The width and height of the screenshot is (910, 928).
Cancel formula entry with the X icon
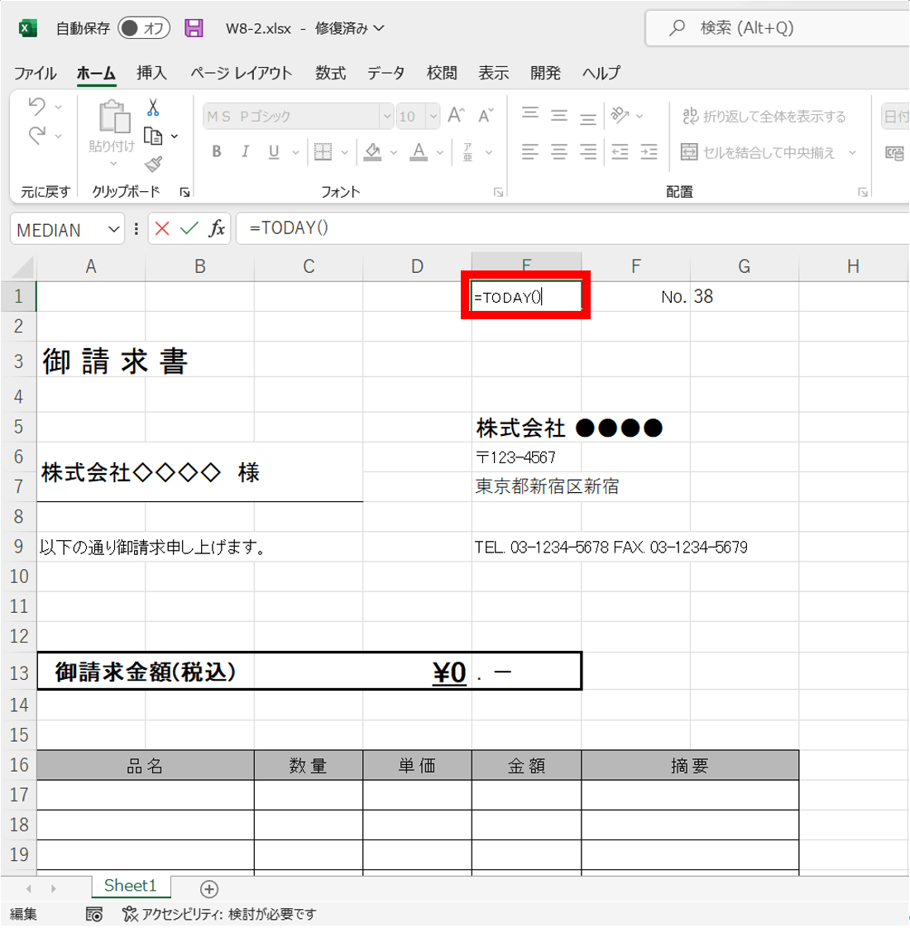[x=162, y=229]
